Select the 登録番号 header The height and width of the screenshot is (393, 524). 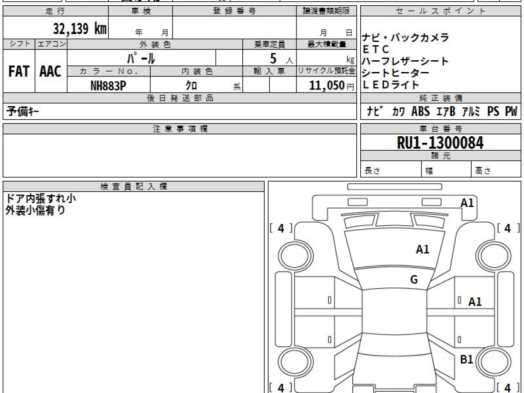coord(234,11)
